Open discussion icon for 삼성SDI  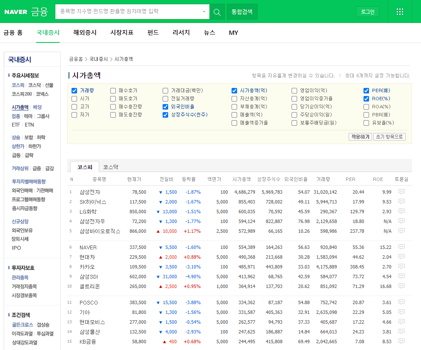point(401,276)
